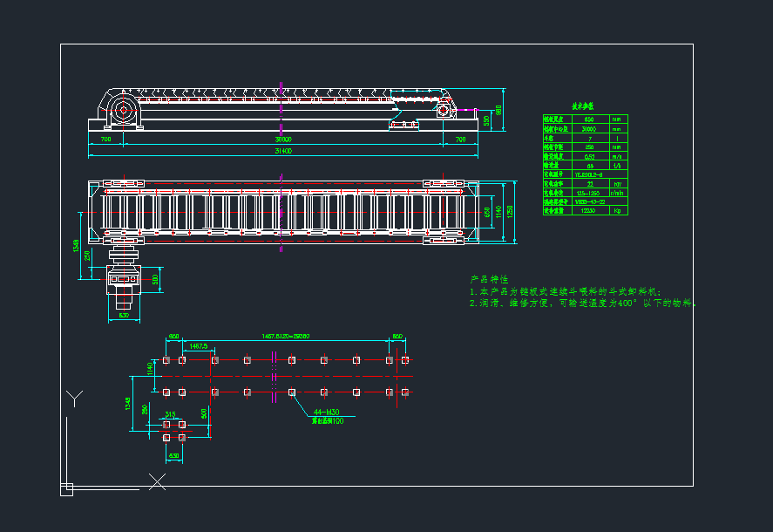Select the 44-M30 leader label

tap(326, 412)
